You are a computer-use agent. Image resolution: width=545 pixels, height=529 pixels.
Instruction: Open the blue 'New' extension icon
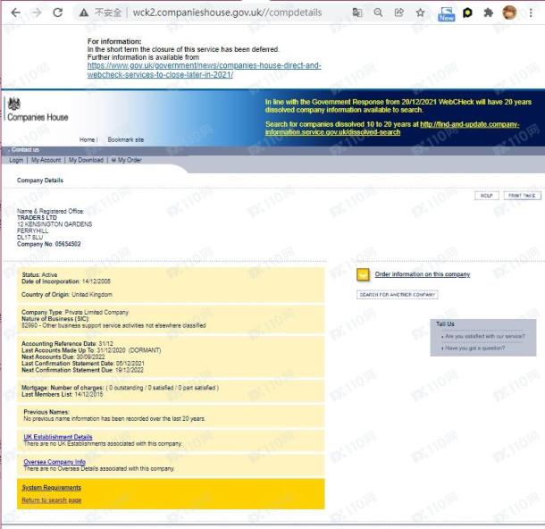point(447,14)
